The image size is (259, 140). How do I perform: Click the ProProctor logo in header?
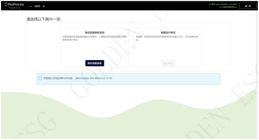tap(14, 5)
